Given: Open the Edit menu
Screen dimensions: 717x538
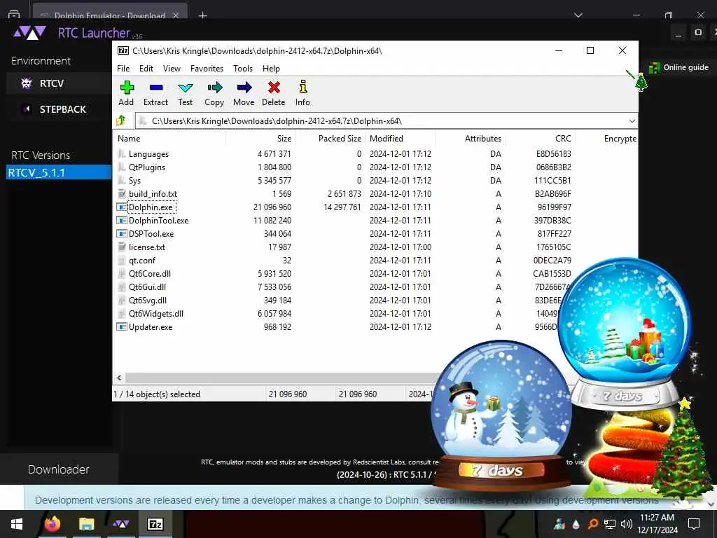Looking at the screenshot, I should [146, 69].
